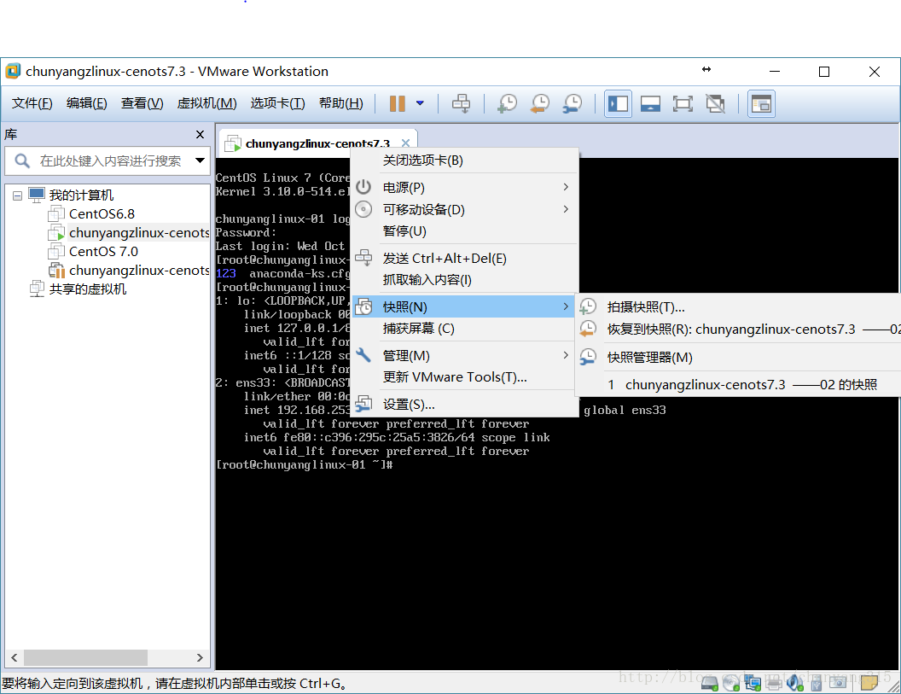Click the library right scroll arrow
The width and height of the screenshot is (901, 694).
click(200, 657)
